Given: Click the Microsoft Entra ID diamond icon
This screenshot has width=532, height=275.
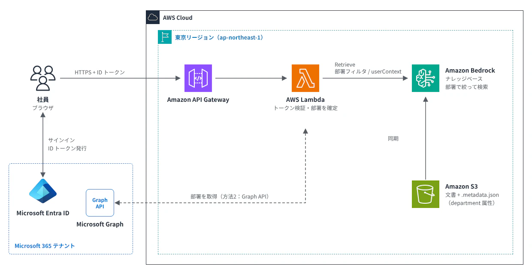Looking at the screenshot, I should [x=43, y=192].
